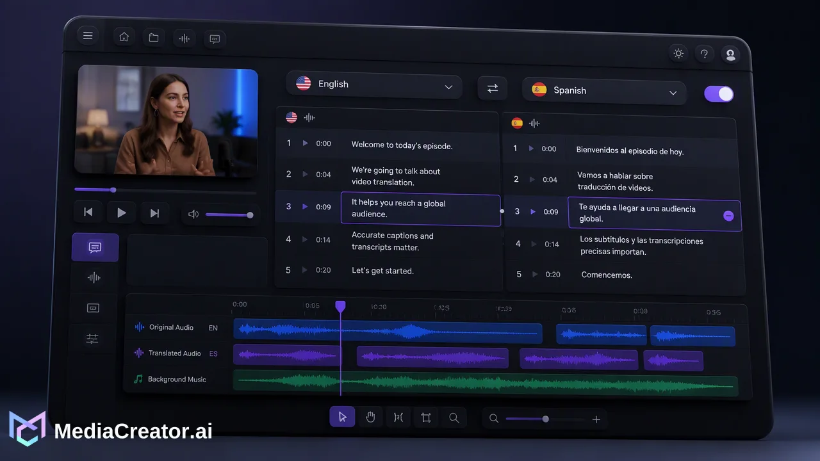This screenshot has height=461, width=820.
Task: Open the subtitles tab in left sidebar
Action: coord(95,247)
